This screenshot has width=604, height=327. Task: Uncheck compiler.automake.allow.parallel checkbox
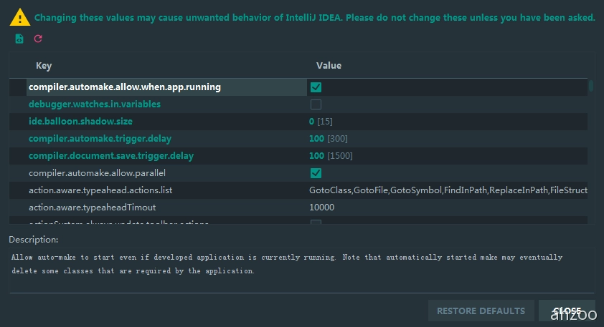[x=316, y=173]
